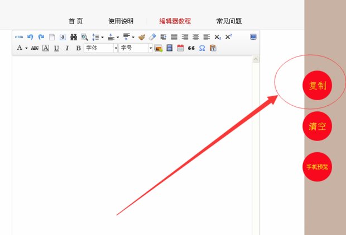Click the redo arrow icon

click(x=41, y=37)
